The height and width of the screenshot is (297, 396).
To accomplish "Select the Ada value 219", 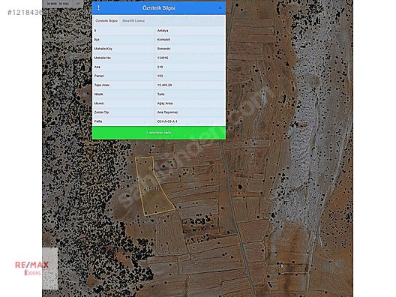I will [x=160, y=67].
